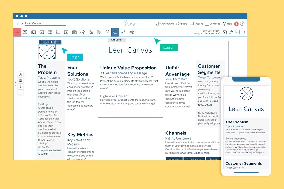Insert an image element from the toolbar
The height and width of the screenshot is (189, 284).
[x=33, y=32]
